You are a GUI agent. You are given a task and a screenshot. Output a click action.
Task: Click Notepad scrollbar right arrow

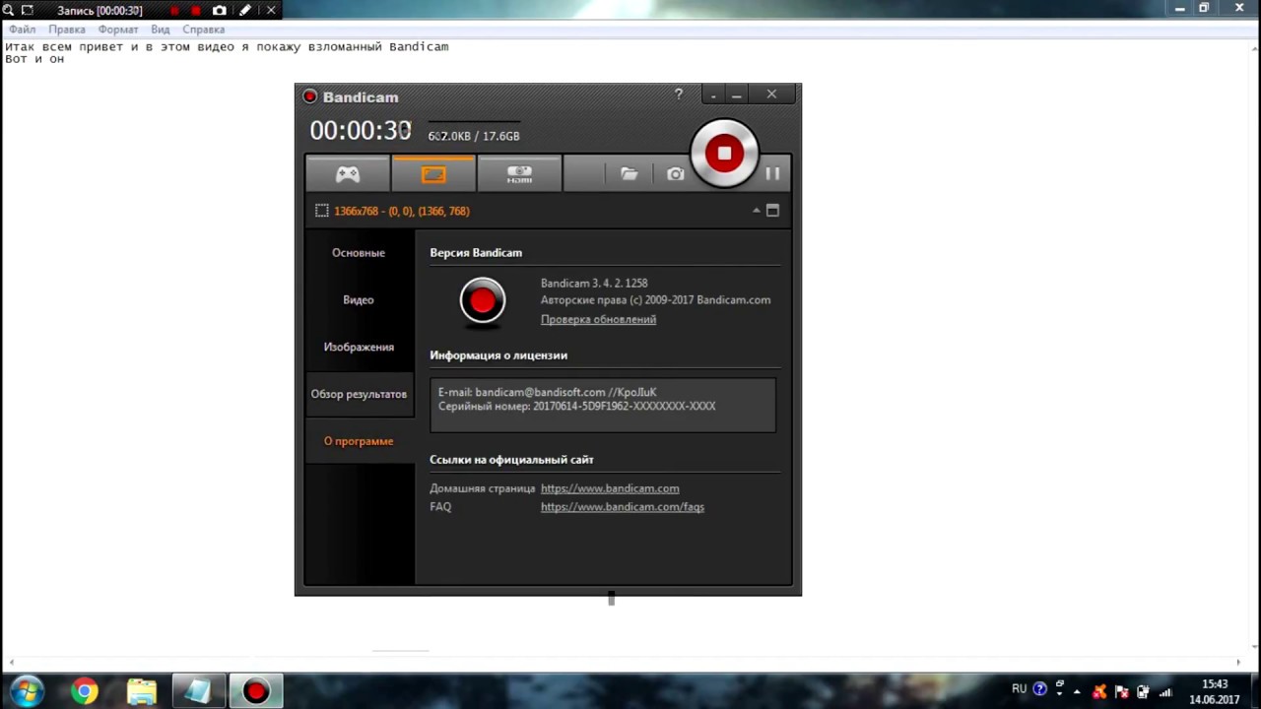1239,663
